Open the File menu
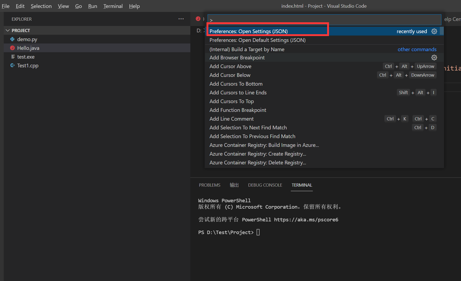The width and height of the screenshot is (461, 281). coord(6,6)
